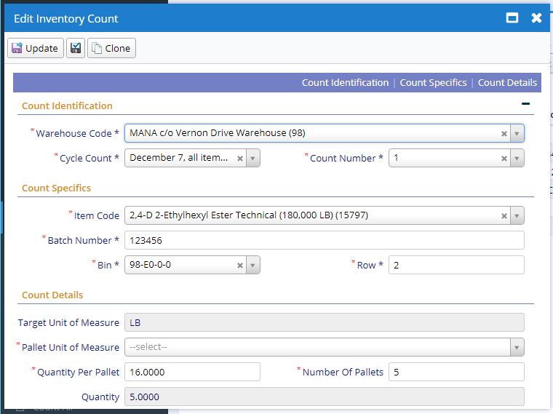Jump to Count Details section link
Viewport: 553px width, 414px height.
coord(507,82)
